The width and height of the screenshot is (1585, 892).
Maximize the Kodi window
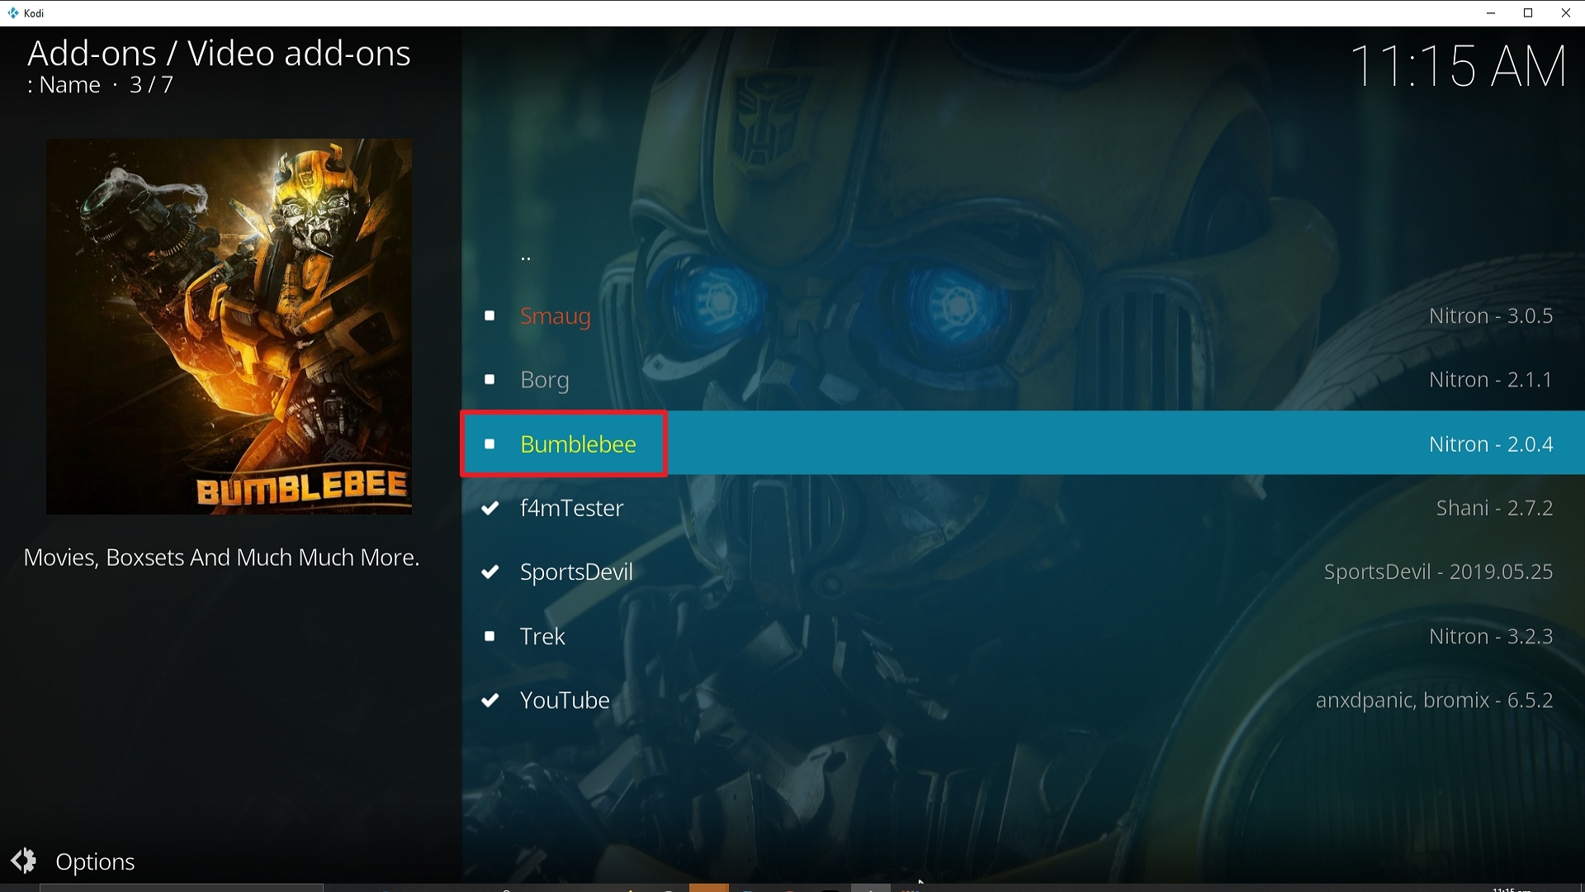click(1528, 12)
